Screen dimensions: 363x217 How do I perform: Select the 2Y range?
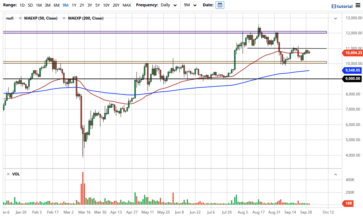coord(82,5)
